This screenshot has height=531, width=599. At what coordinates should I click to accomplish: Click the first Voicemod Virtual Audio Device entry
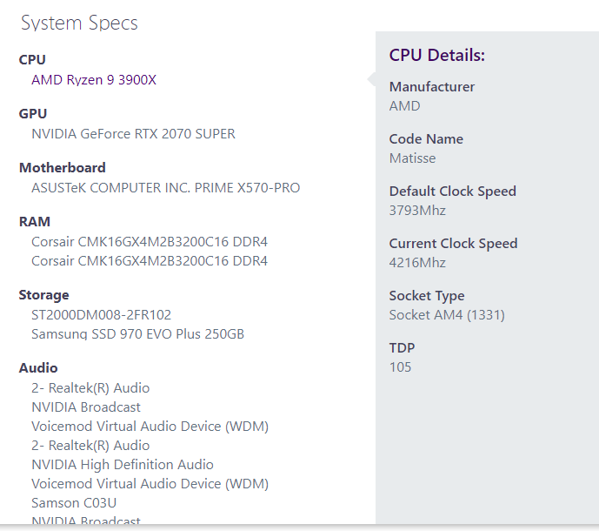tap(150, 427)
